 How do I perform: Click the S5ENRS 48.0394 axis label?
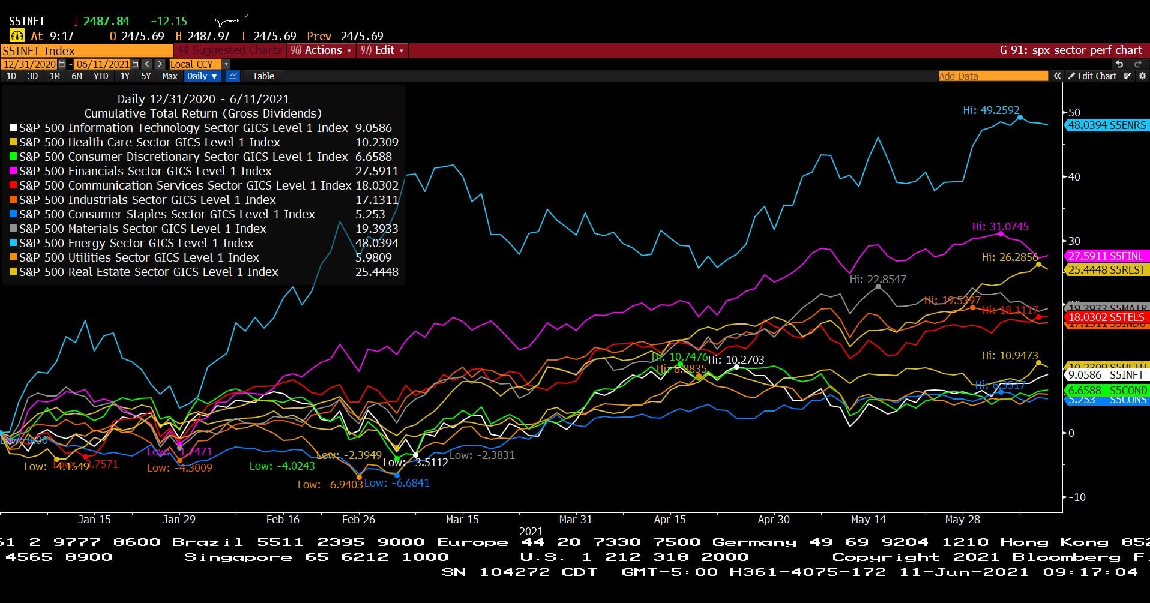[x=1107, y=125]
